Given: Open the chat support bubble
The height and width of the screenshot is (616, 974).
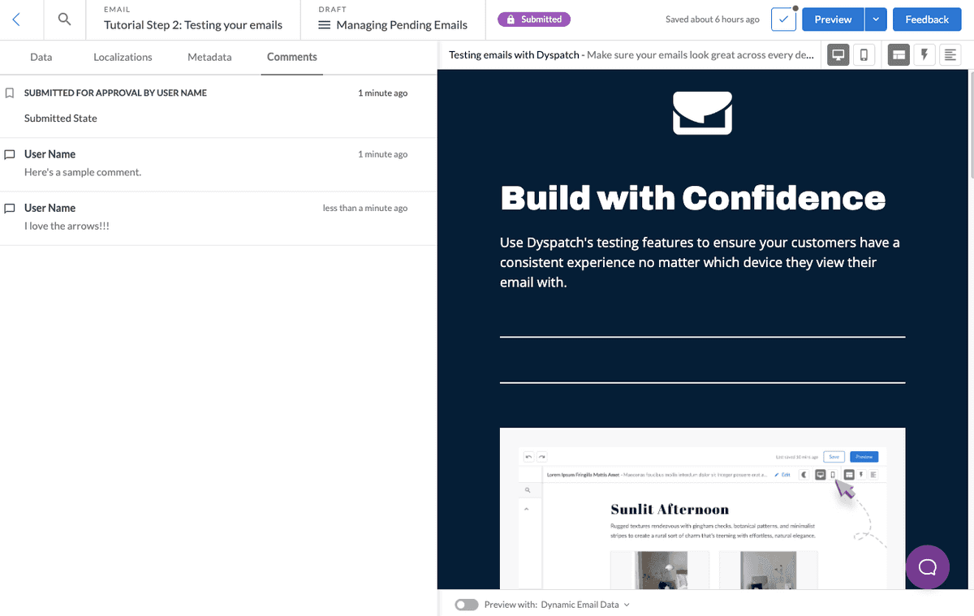Looking at the screenshot, I should click(x=927, y=566).
